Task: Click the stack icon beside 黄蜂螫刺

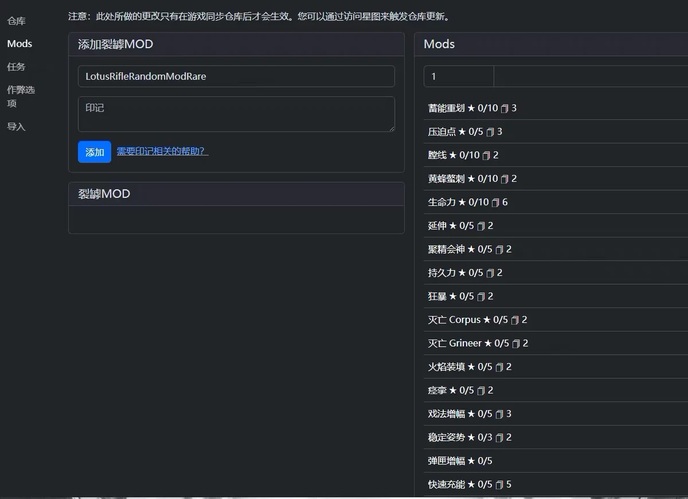Action: coord(505,179)
